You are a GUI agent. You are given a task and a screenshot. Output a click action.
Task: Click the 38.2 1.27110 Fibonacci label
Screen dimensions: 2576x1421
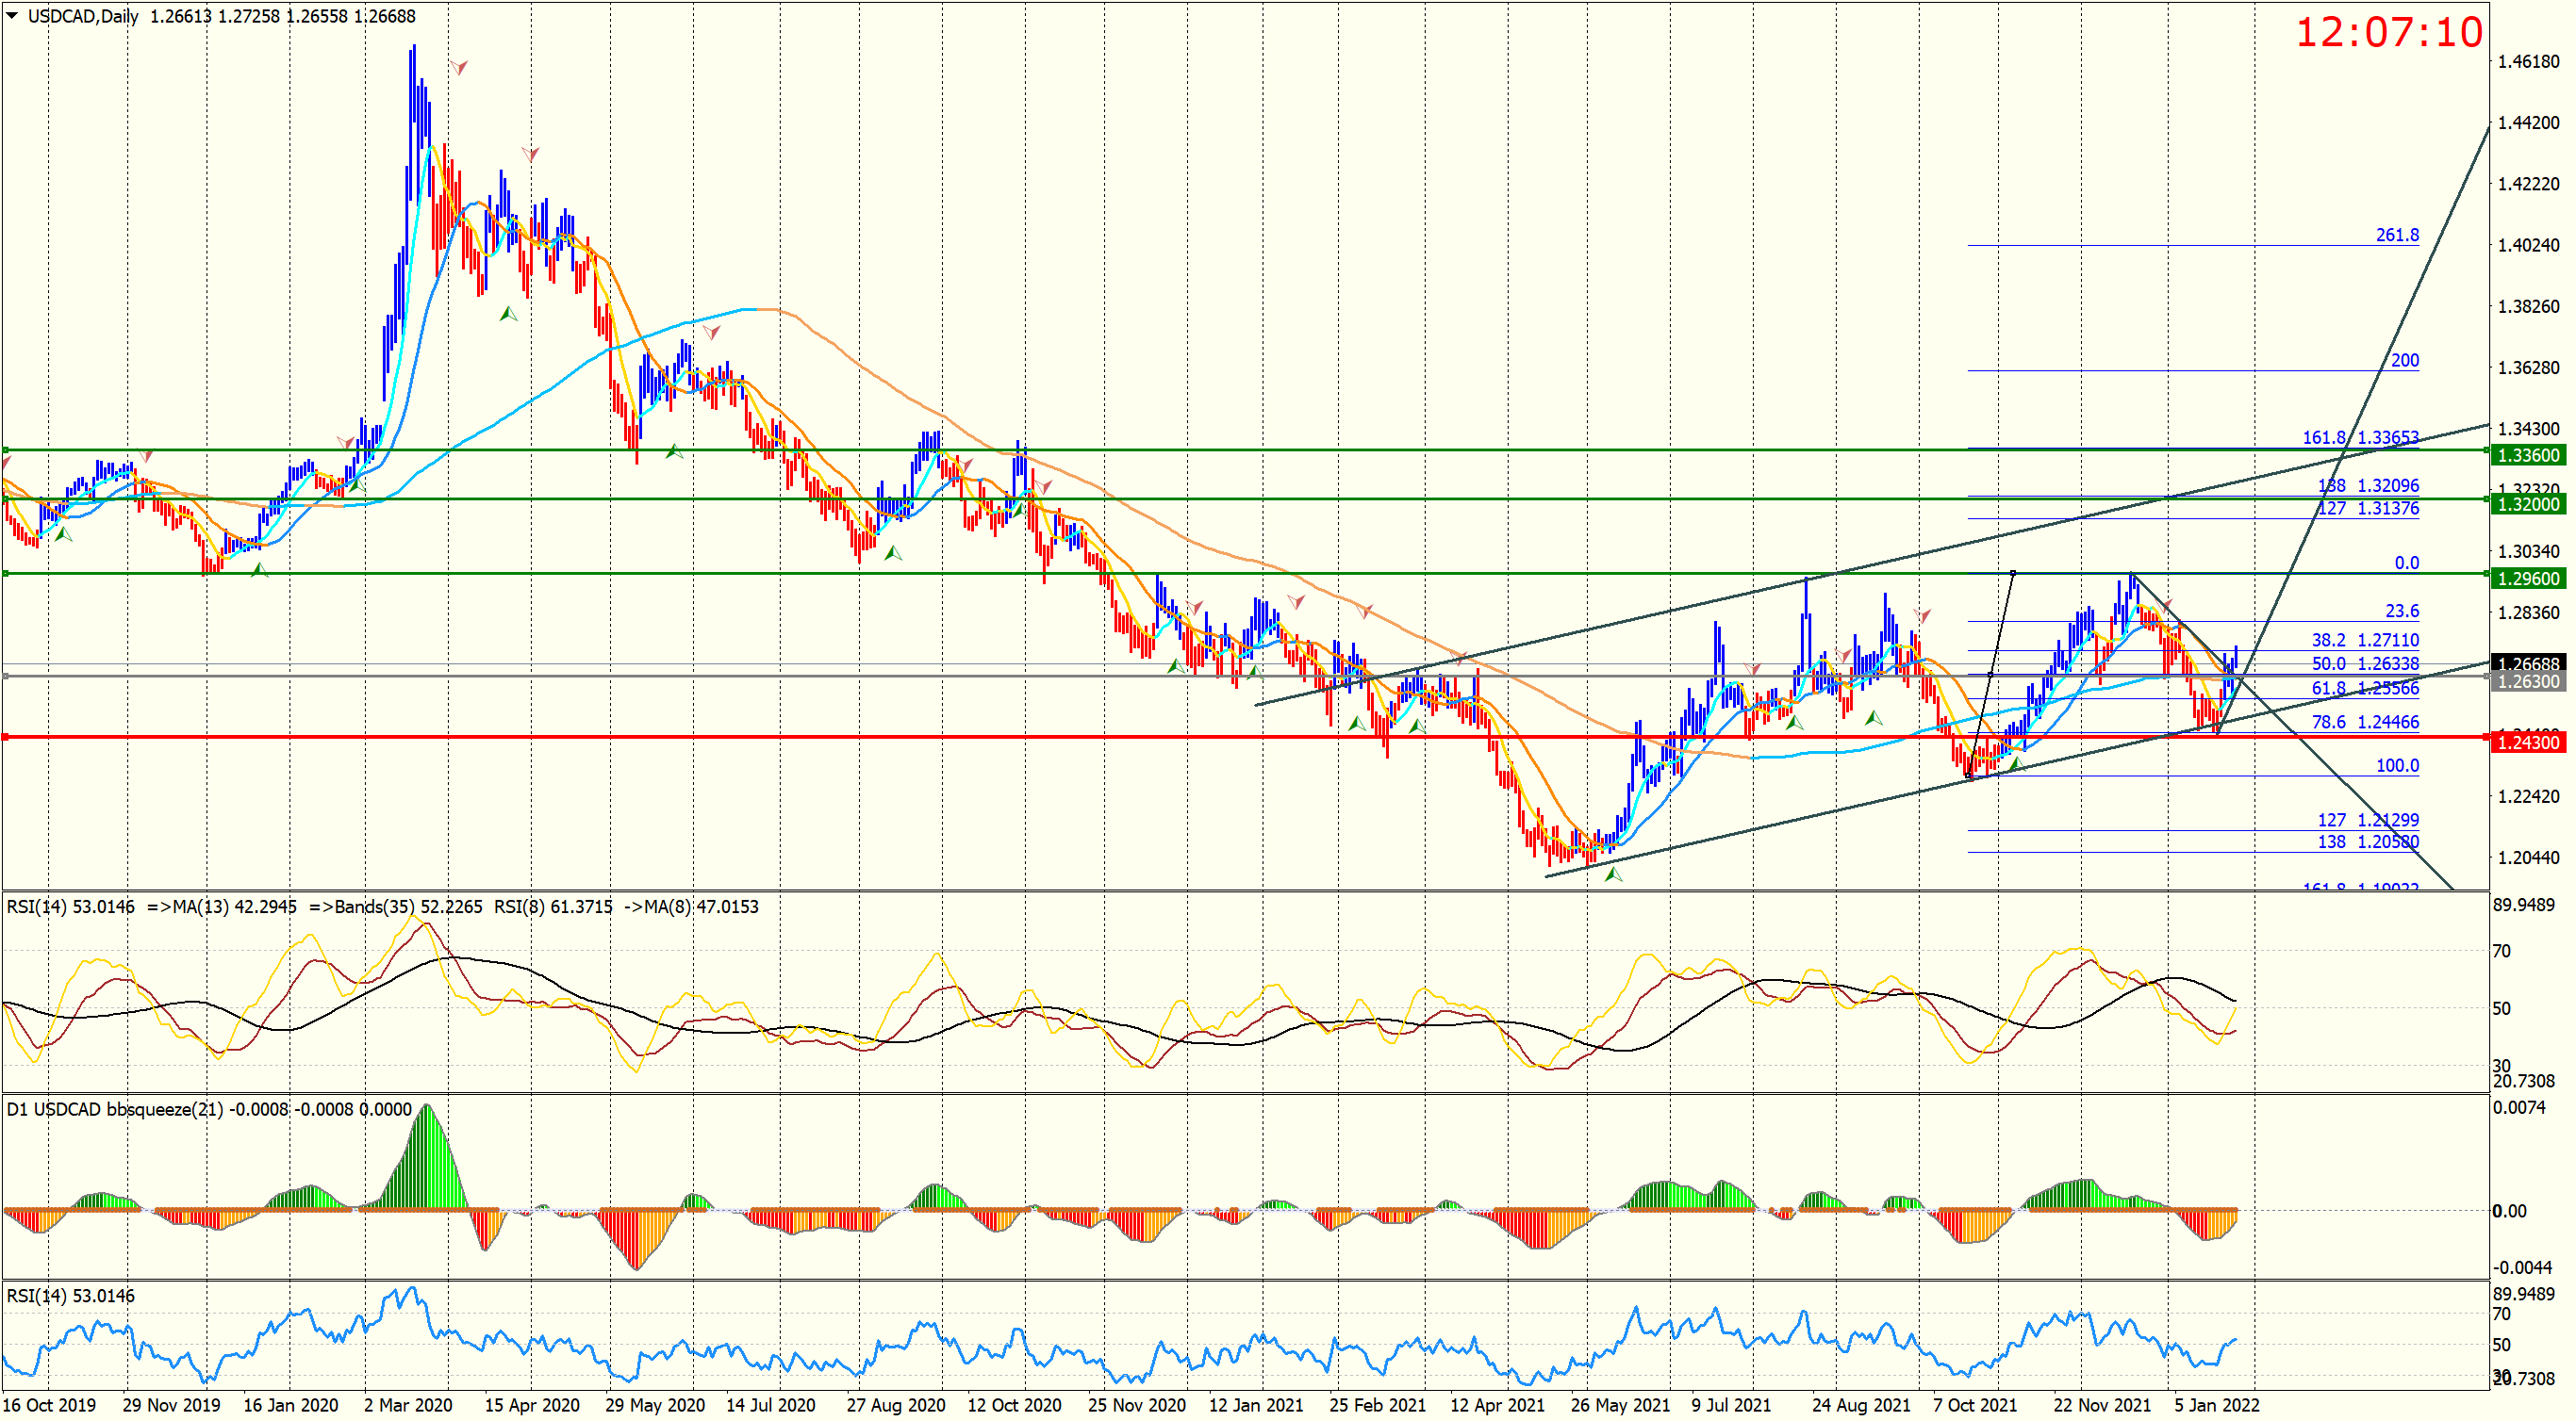(x=2364, y=641)
